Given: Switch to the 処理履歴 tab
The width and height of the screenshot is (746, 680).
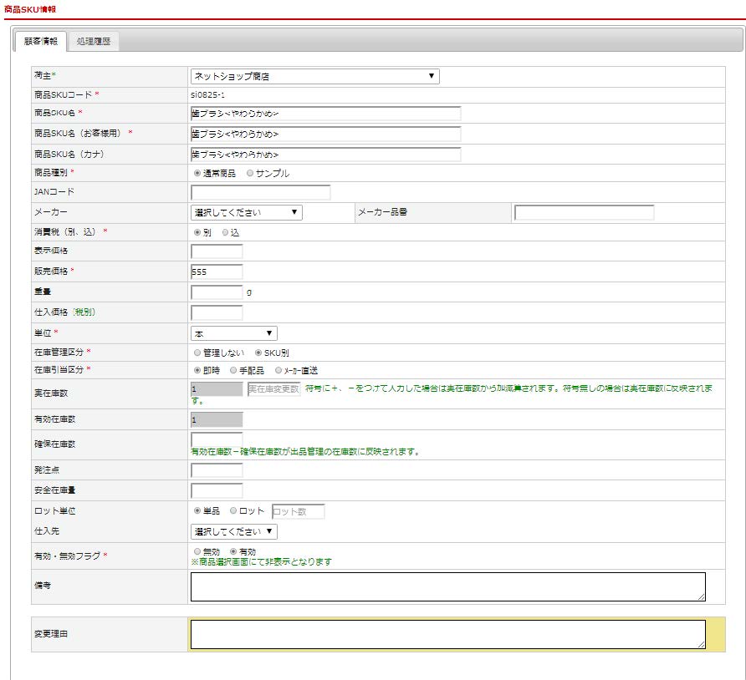Looking at the screenshot, I should pyautogui.click(x=93, y=41).
